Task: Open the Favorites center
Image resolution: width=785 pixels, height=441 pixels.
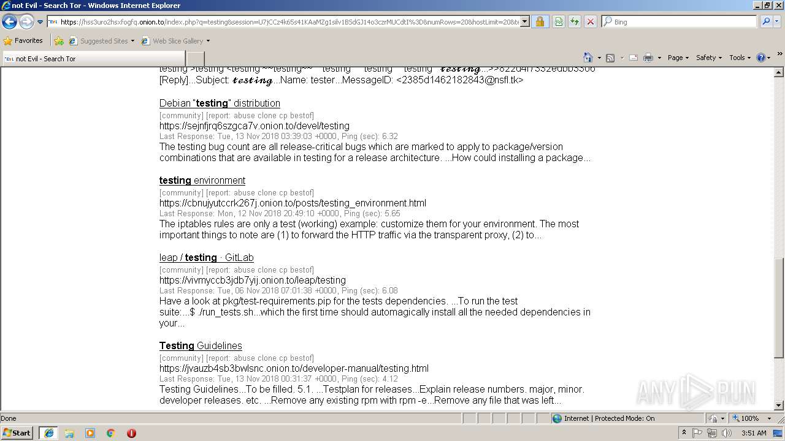Action: (23, 40)
